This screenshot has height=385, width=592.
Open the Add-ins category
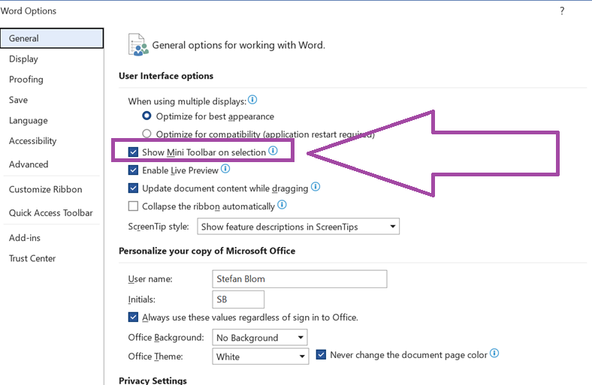pos(25,238)
